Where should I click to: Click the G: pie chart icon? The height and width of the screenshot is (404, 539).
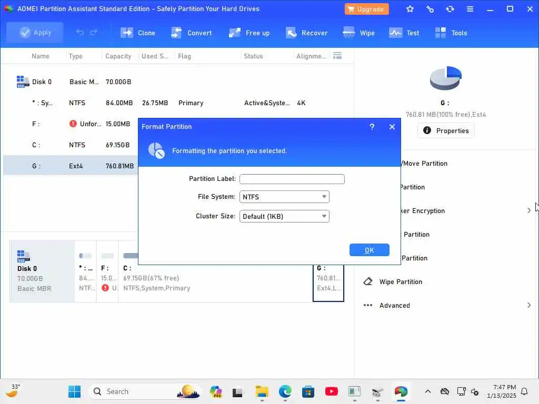445,78
